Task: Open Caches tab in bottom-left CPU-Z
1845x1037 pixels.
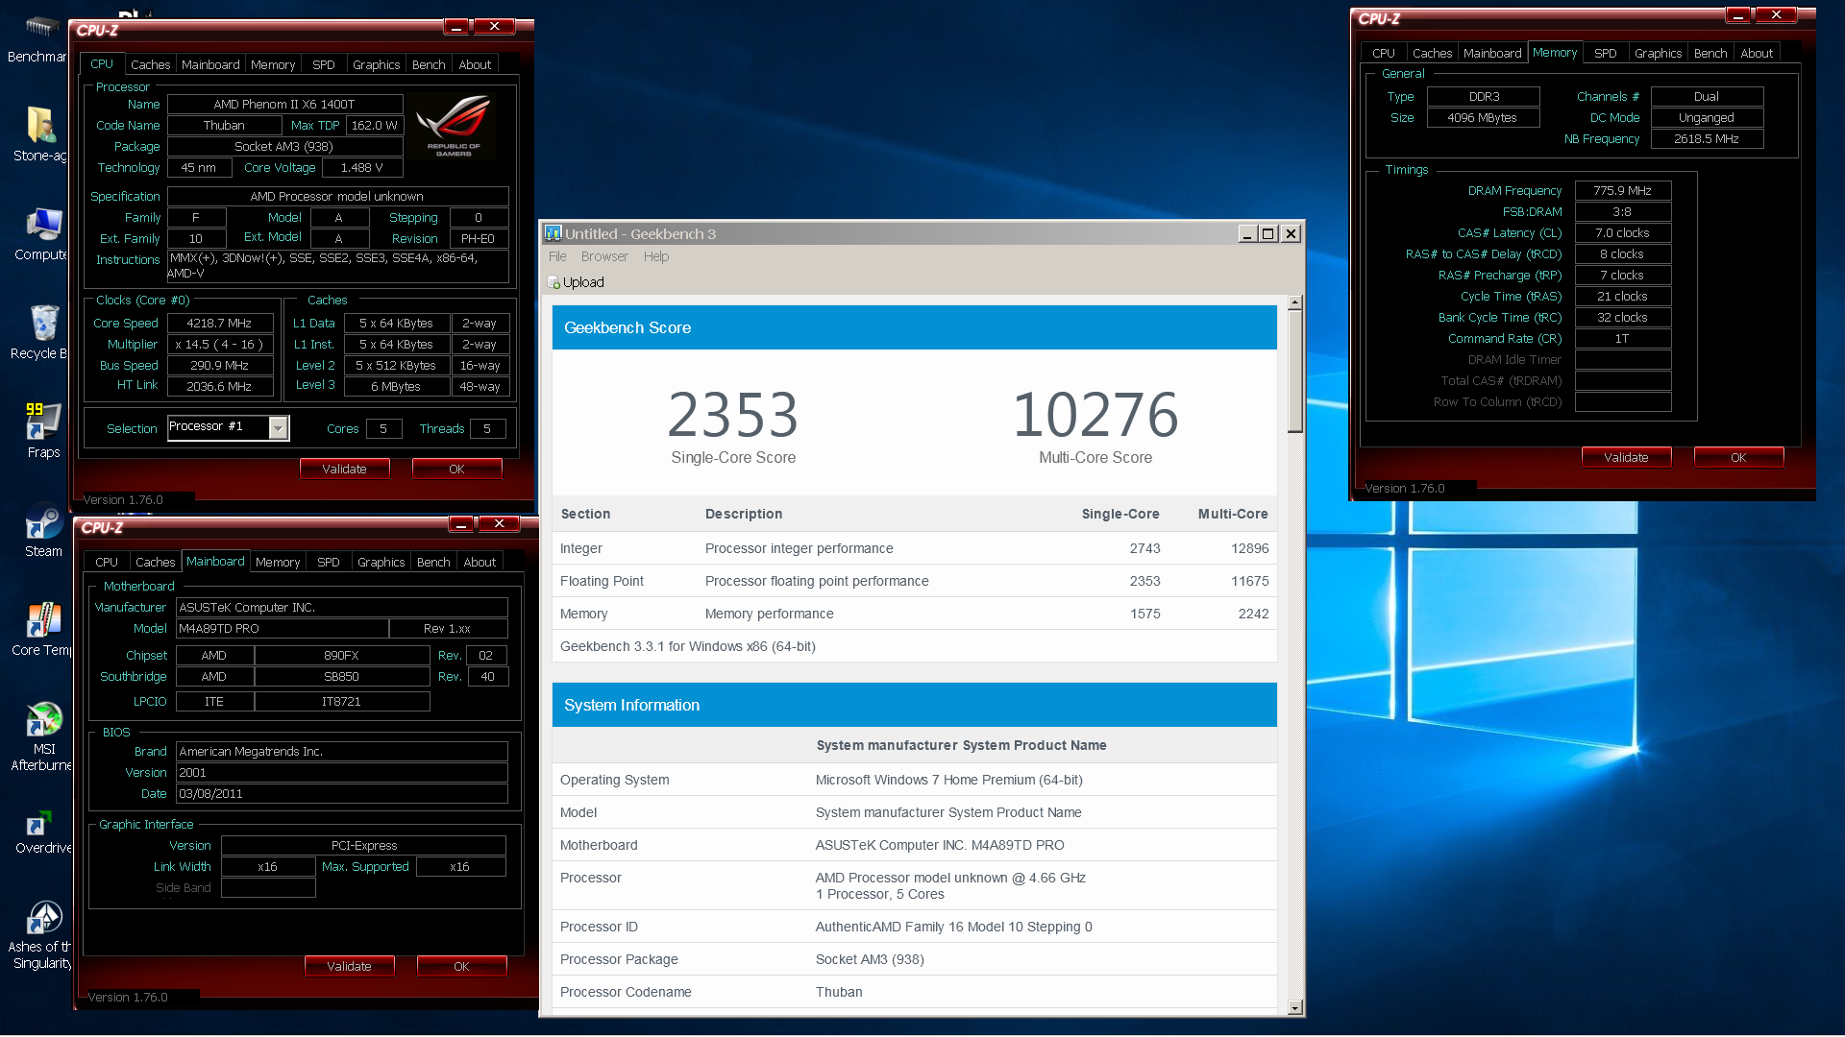Action: [156, 562]
